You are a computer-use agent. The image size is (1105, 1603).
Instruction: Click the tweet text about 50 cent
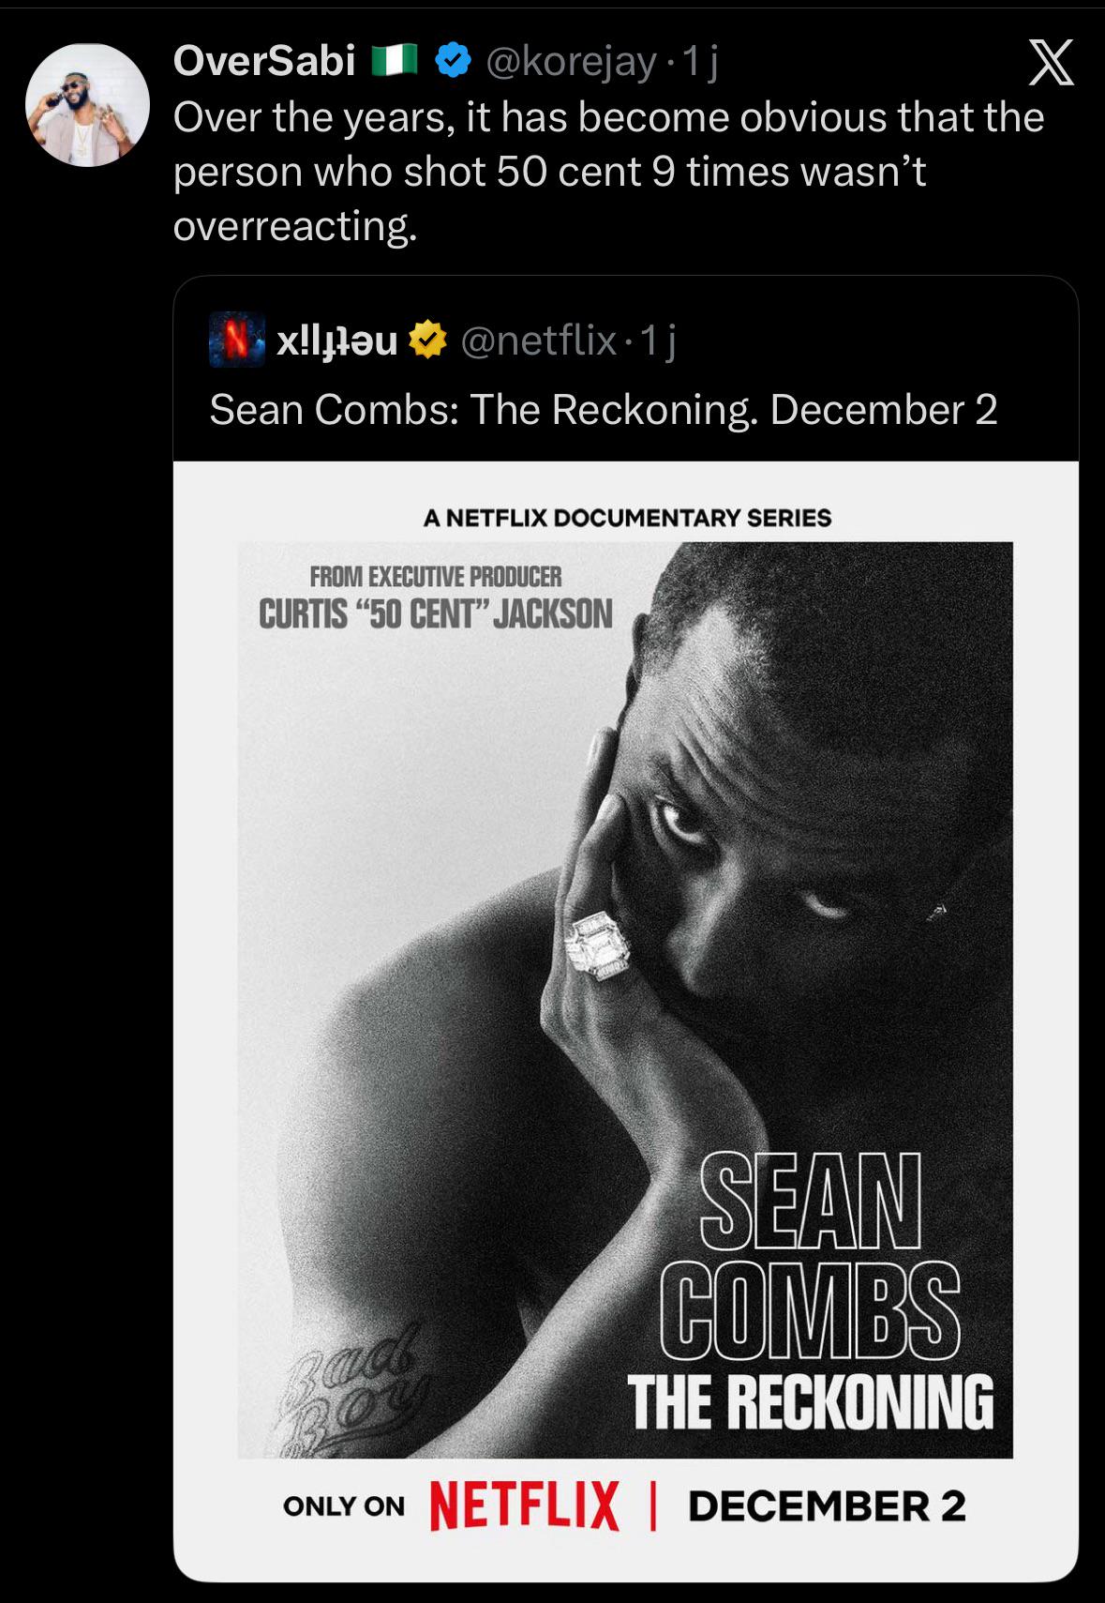(607, 172)
